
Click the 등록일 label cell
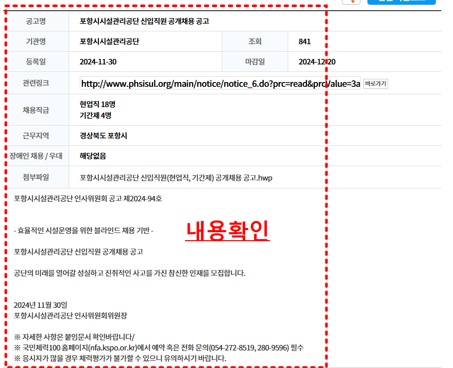pos(36,62)
